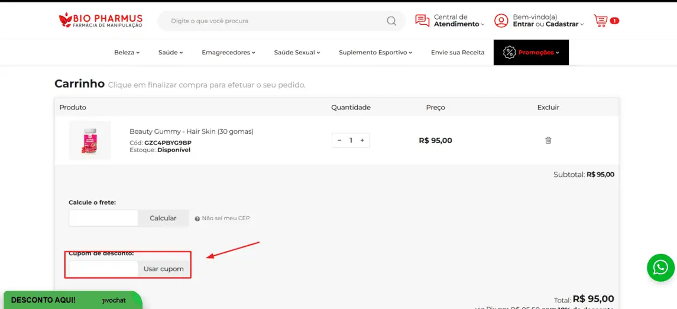Click the quantity value 1
The image size is (677, 309).
(x=351, y=140)
